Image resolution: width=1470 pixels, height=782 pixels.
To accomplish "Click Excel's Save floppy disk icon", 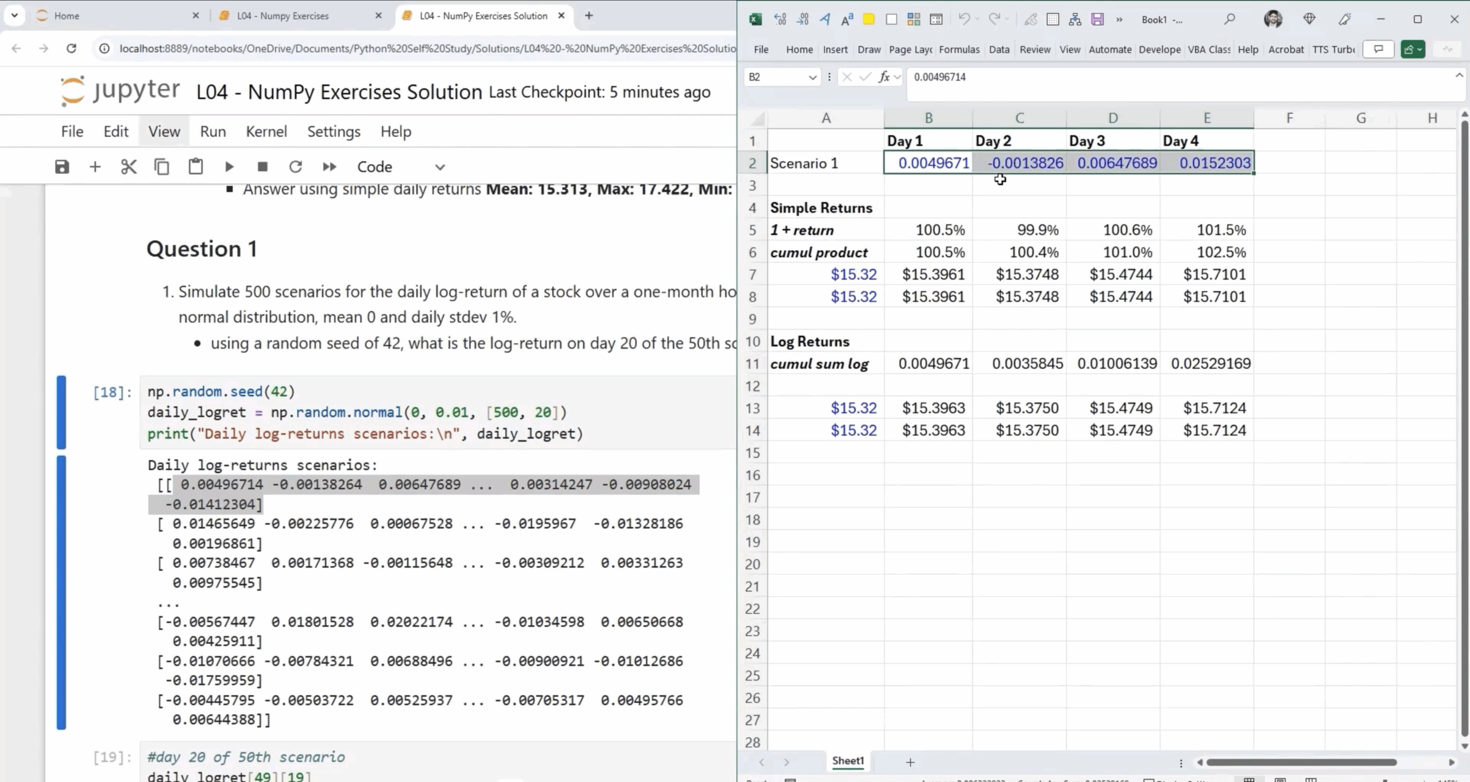I will pyautogui.click(x=1097, y=20).
